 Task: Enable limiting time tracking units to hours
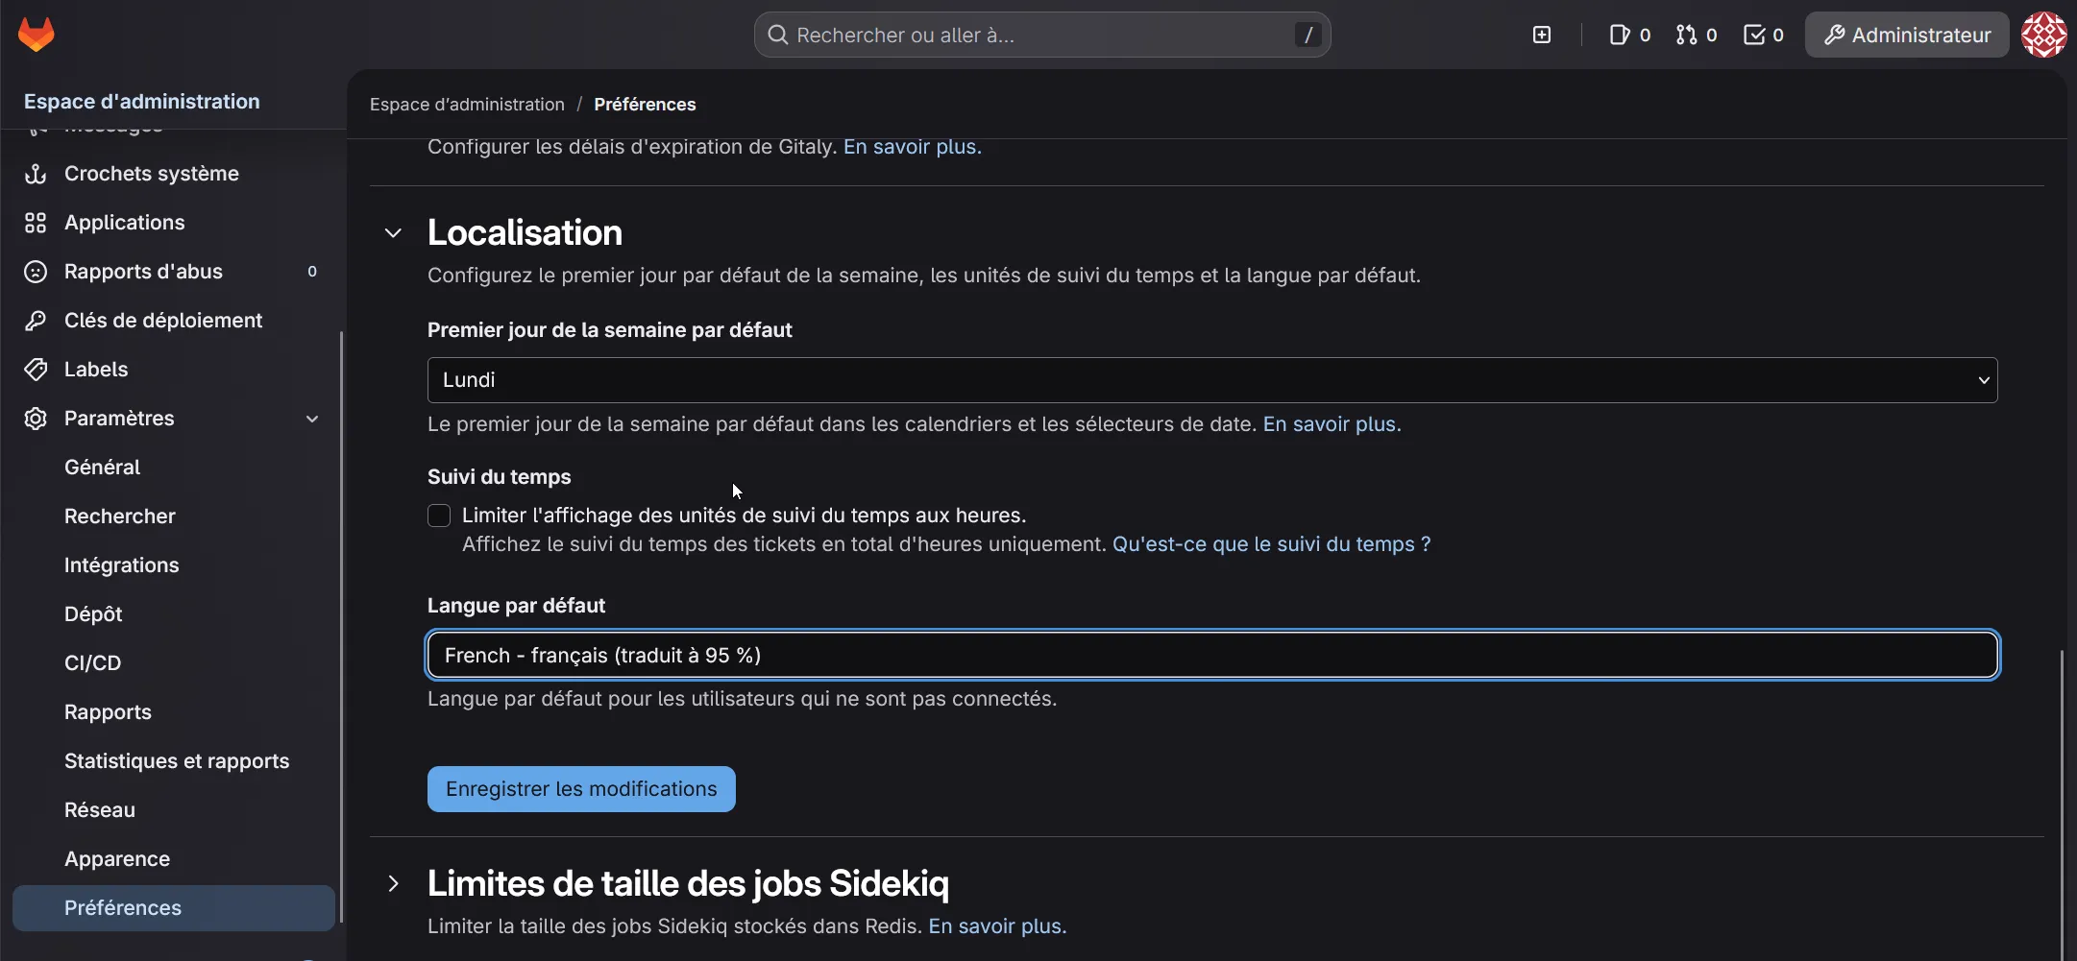coord(439,516)
